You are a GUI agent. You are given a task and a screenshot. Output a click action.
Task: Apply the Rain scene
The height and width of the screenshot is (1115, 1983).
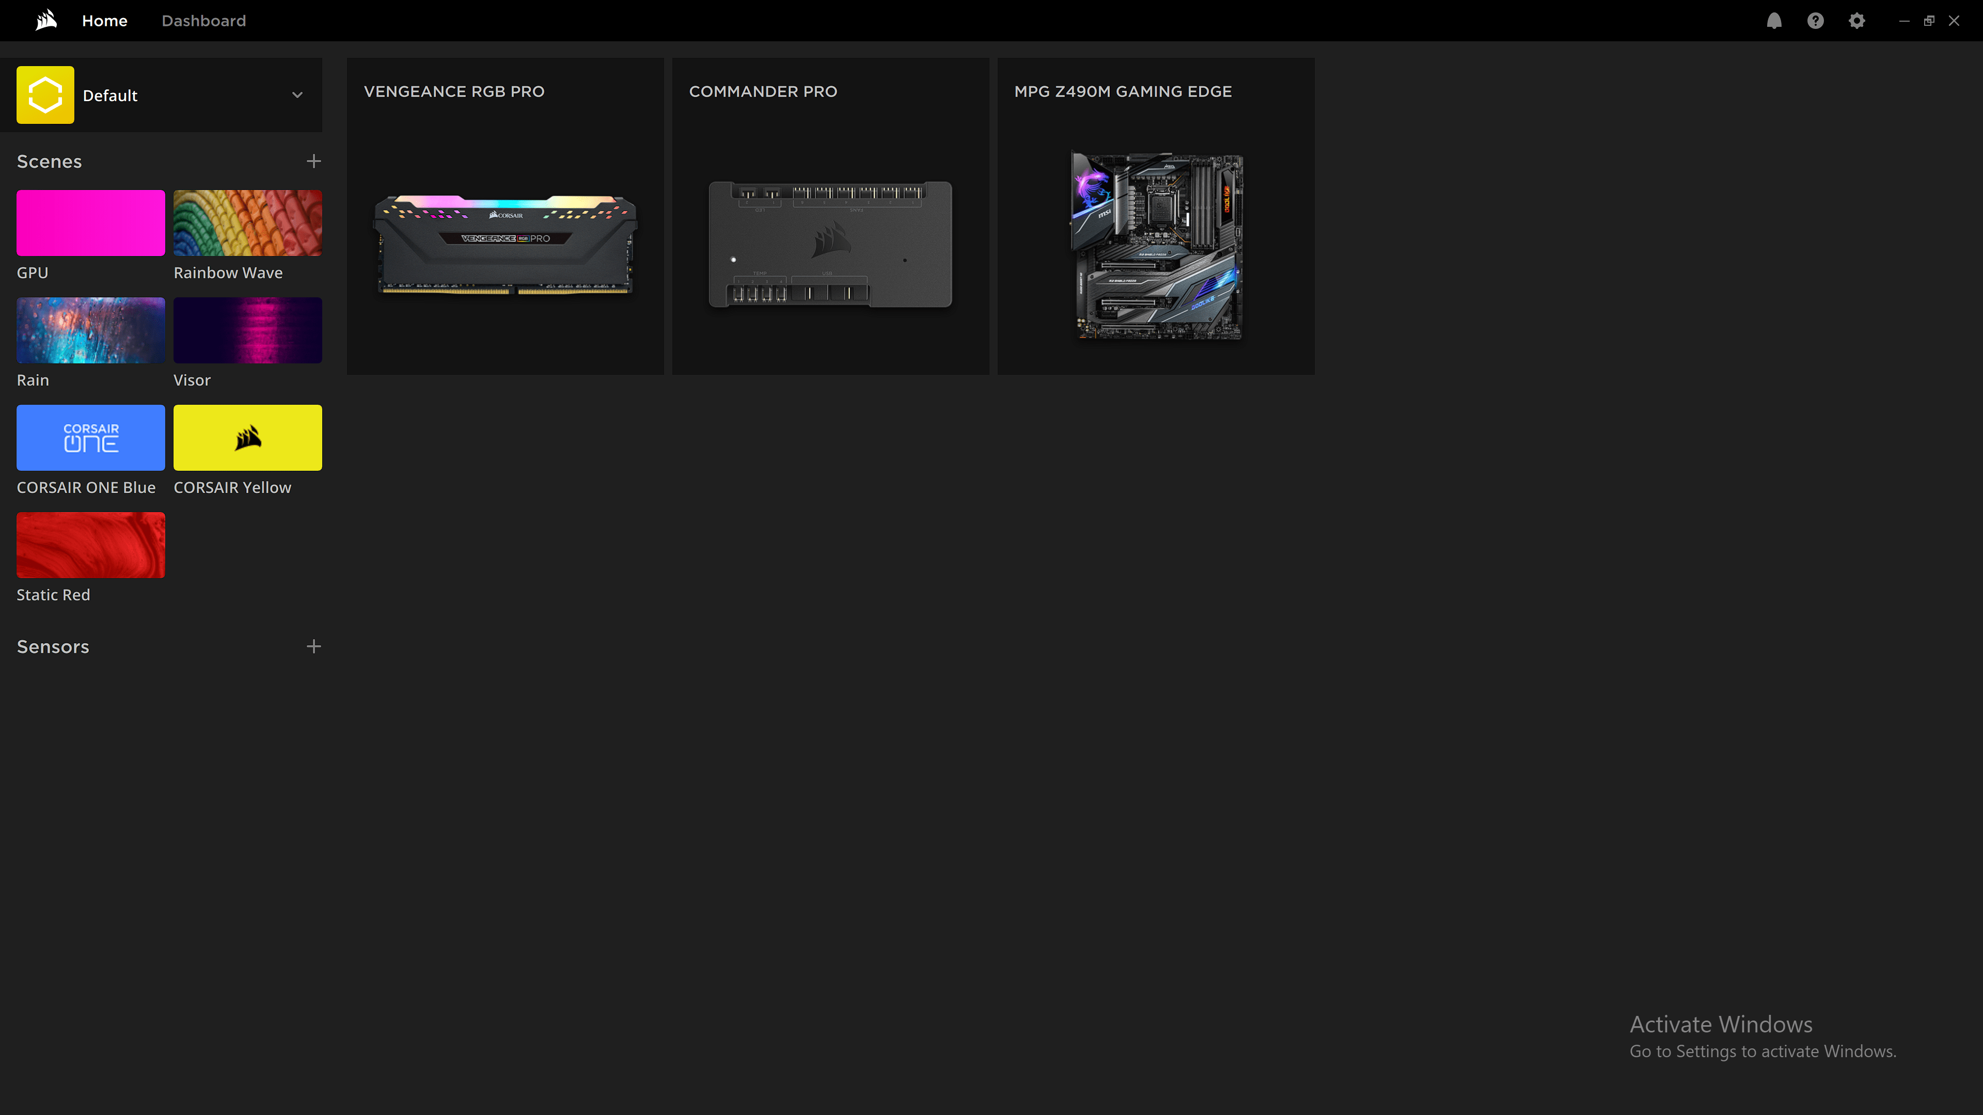pyautogui.click(x=90, y=329)
